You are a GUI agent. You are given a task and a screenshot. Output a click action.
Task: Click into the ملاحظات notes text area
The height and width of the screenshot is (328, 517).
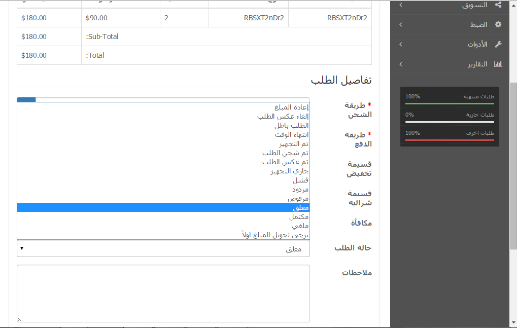pyautogui.click(x=163, y=294)
